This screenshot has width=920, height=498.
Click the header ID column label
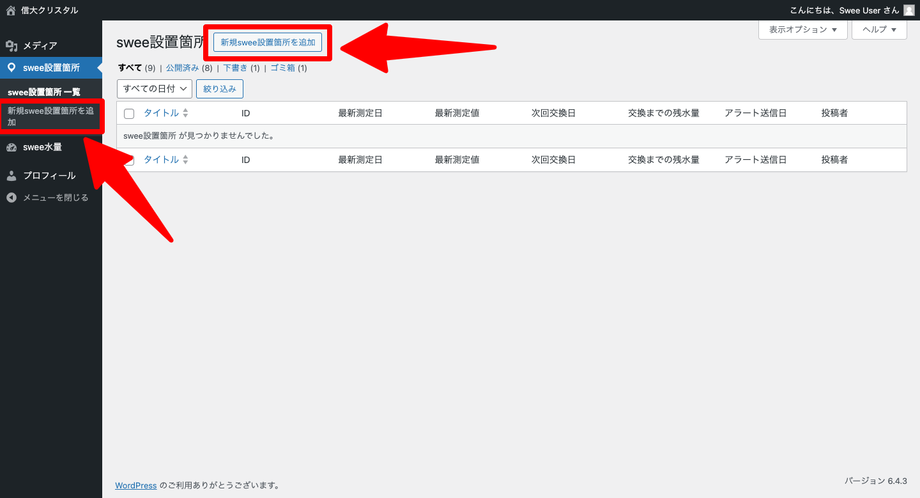click(246, 113)
